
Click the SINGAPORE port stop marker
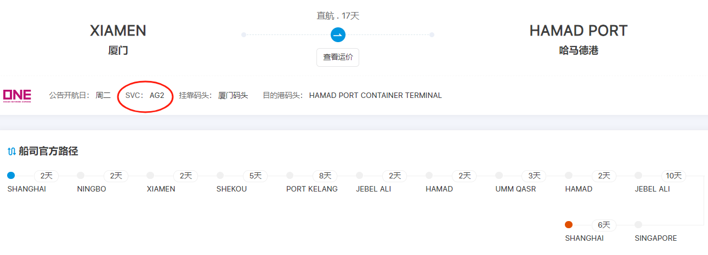pyautogui.click(x=638, y=224)
